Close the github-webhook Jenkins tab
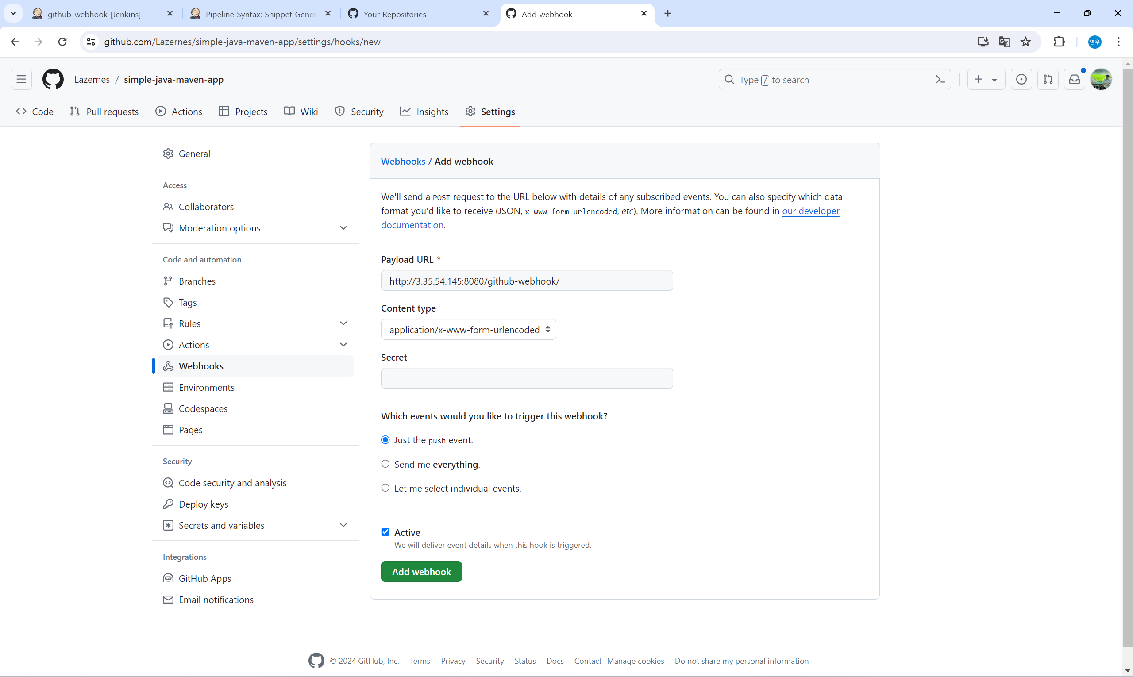This screenshot has width=1133, height=677. point(170,14)
